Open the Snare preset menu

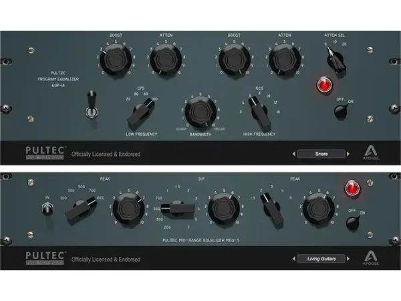pyautogui.click(x=321, y=154)
